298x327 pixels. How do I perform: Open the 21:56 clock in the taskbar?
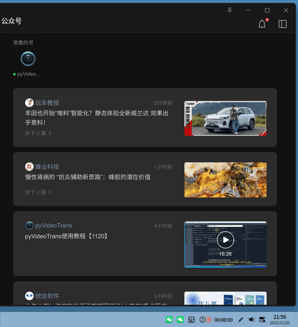click(x=280, y=317)
